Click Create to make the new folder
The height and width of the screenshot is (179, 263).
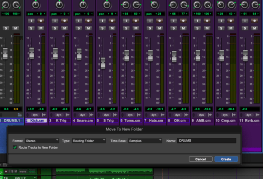pyautogui.click(x=226, y=159)
